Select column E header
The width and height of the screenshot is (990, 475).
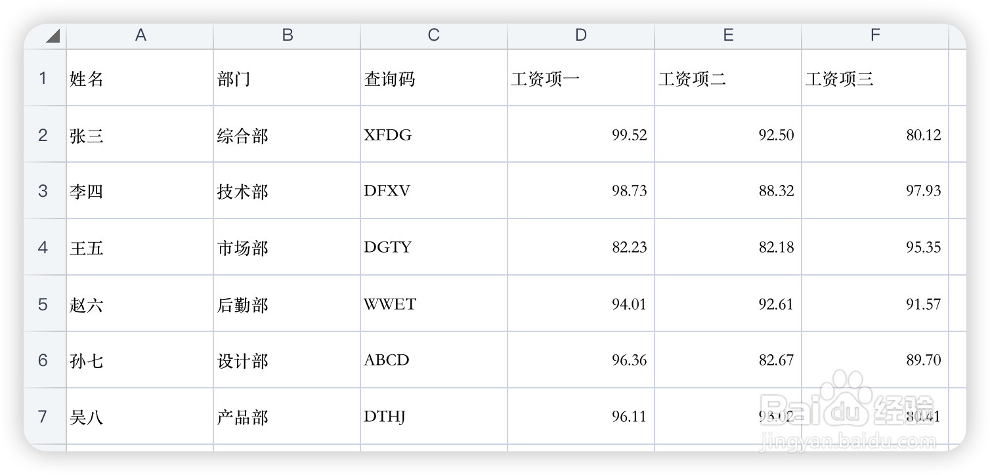pos(727,35)
